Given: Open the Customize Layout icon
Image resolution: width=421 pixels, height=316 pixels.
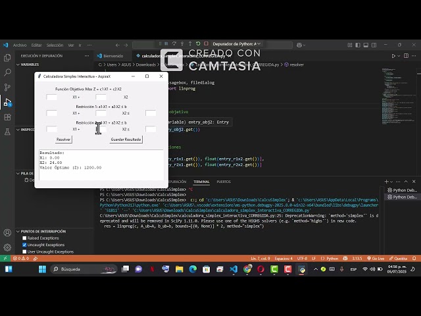Looking at the screenshot, I should (350, 45).
